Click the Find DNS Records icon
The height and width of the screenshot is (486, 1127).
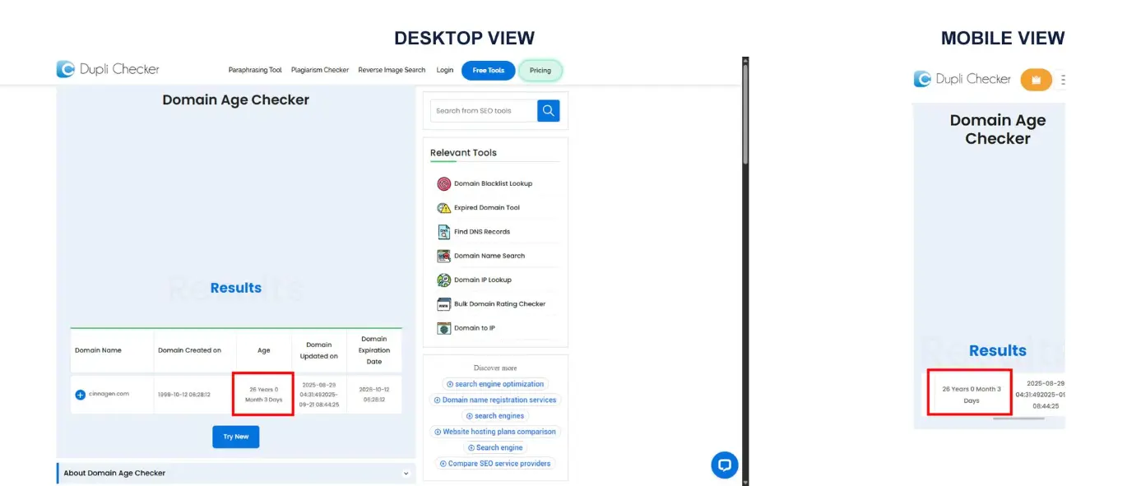[x=443, y=232]
